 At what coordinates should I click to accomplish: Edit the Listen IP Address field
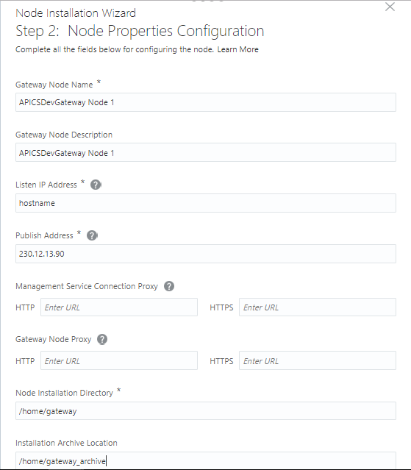point(206,203)
